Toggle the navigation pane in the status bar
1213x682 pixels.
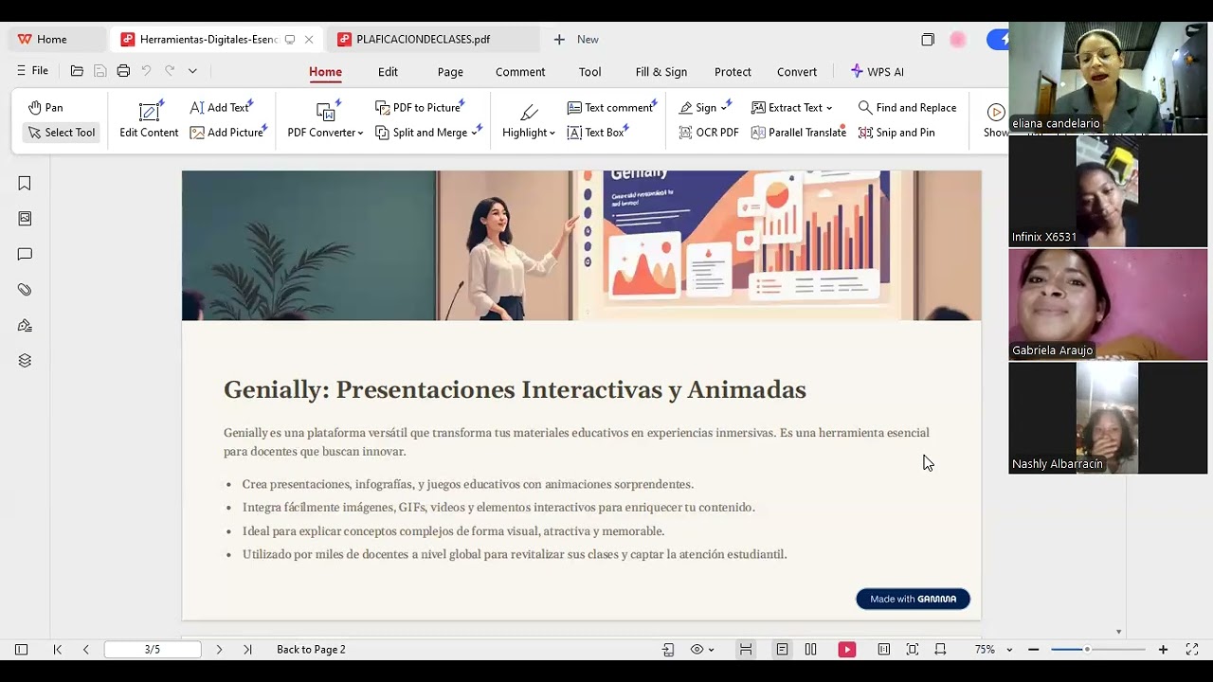coord(21,650)
